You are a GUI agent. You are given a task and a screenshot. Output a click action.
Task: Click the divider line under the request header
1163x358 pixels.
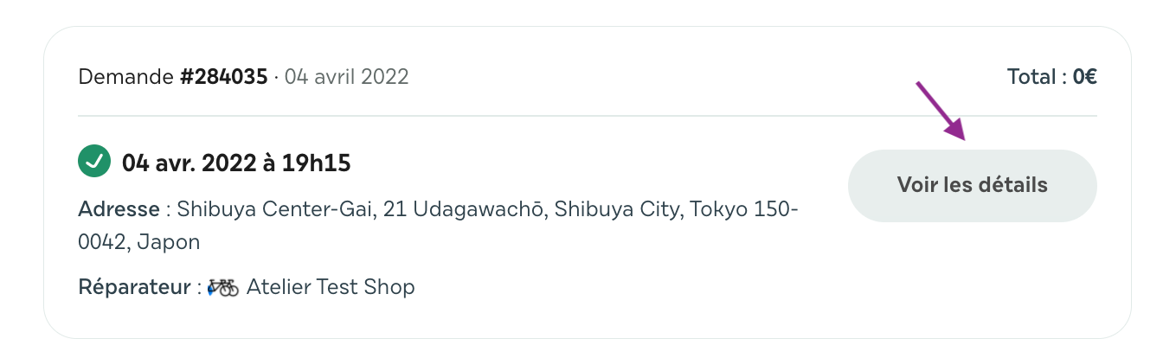[x=588, y=116]
